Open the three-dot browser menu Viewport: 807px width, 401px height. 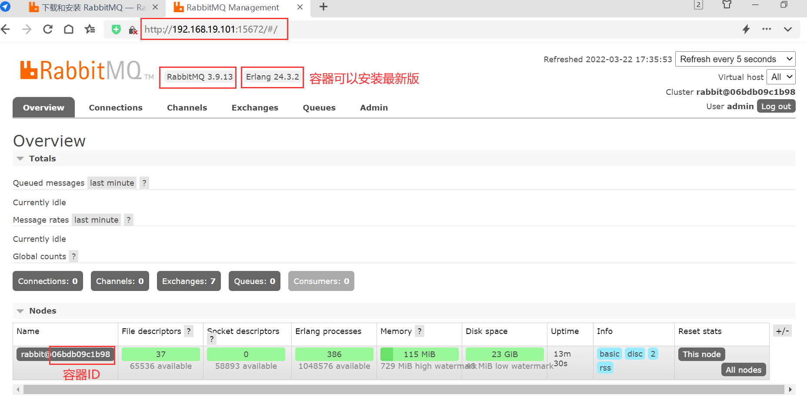[767, 29]
